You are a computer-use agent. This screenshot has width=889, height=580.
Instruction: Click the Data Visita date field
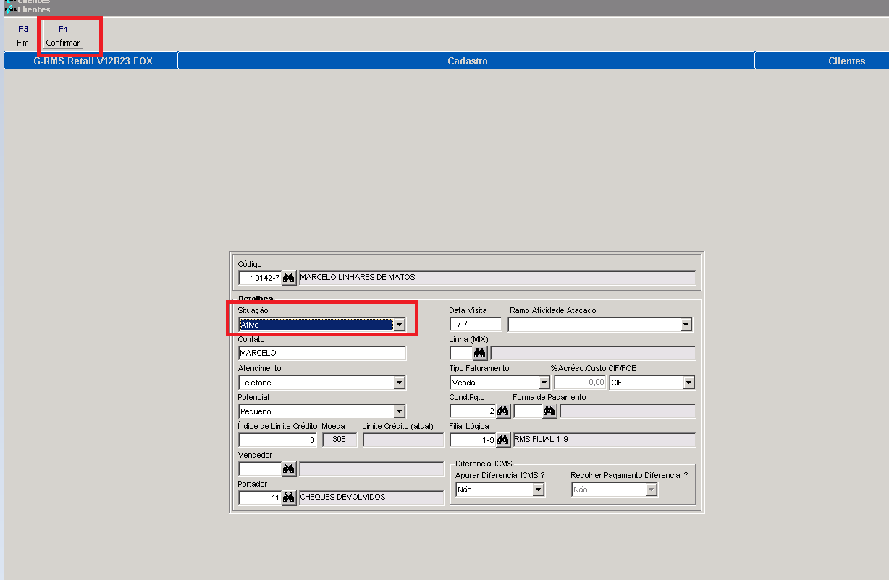click(476, 324)
